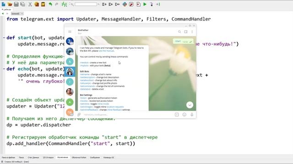Collapse the def echo function fold marker
293x164 pixels.
[x=4, y=69]
